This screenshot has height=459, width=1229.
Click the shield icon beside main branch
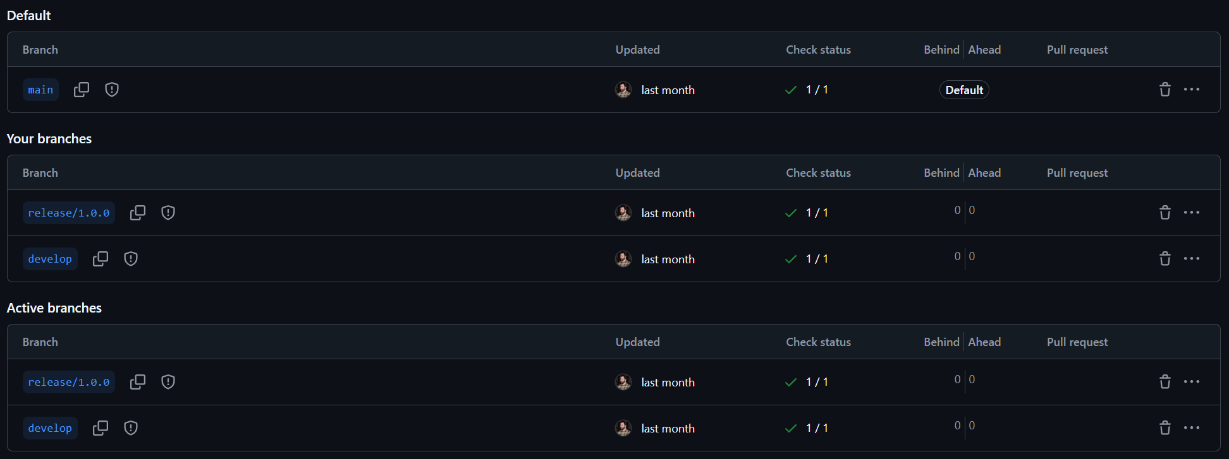click(112, 90)
